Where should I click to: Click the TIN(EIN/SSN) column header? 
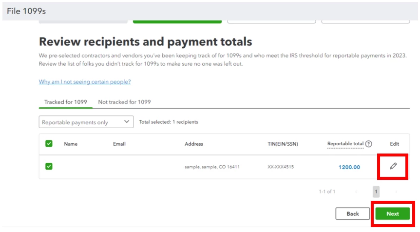click(283, 144)
